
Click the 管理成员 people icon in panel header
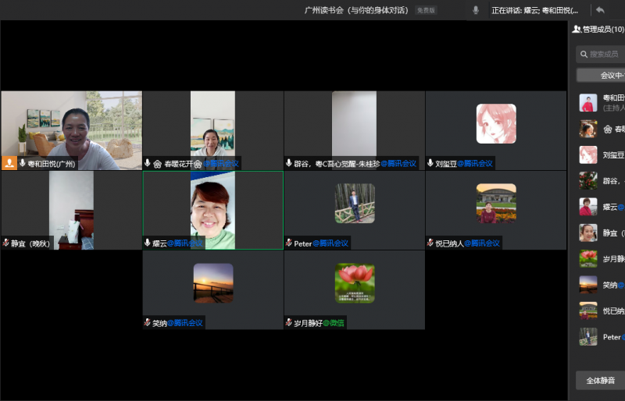(577, 29)
